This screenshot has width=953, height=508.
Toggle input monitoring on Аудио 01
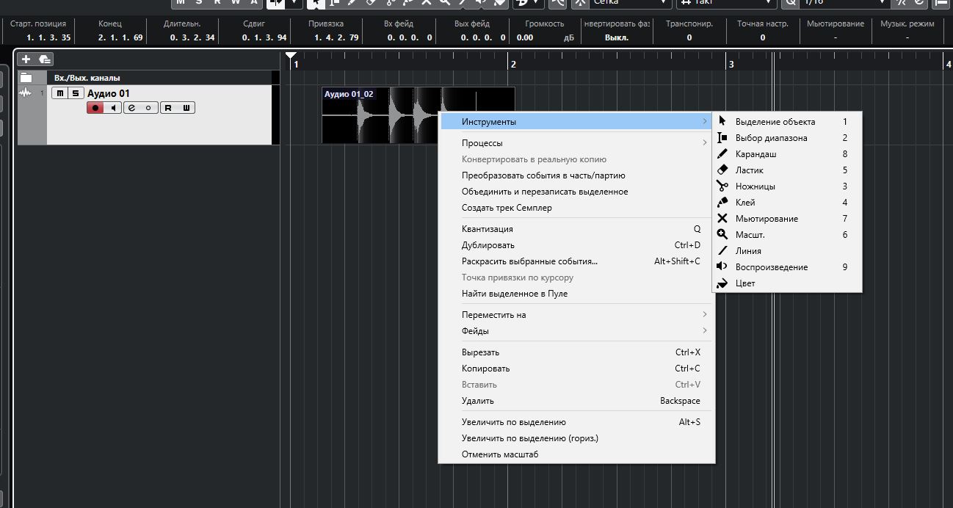tap(112, 108)
